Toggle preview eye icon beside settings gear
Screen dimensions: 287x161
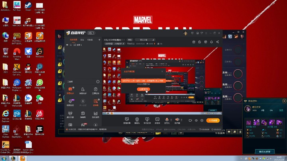(196, 120)
